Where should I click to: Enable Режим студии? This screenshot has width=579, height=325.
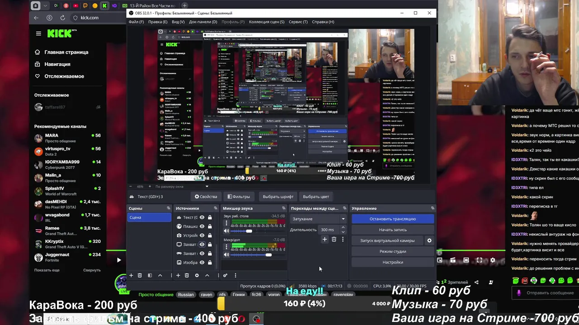(393, 251)
